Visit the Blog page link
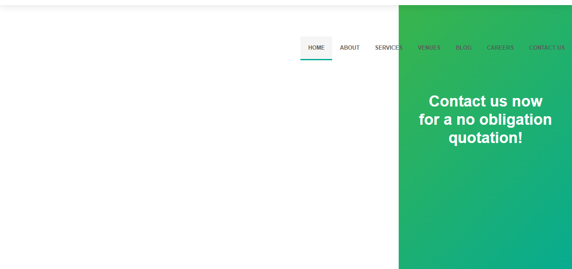The height and width of the screenshot is (269, 572). (463, 48)
